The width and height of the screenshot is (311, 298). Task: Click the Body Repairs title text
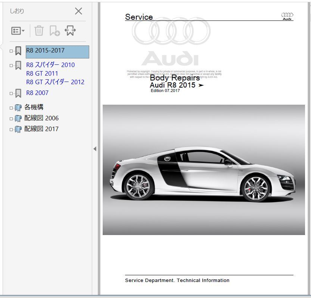point(175,78)
